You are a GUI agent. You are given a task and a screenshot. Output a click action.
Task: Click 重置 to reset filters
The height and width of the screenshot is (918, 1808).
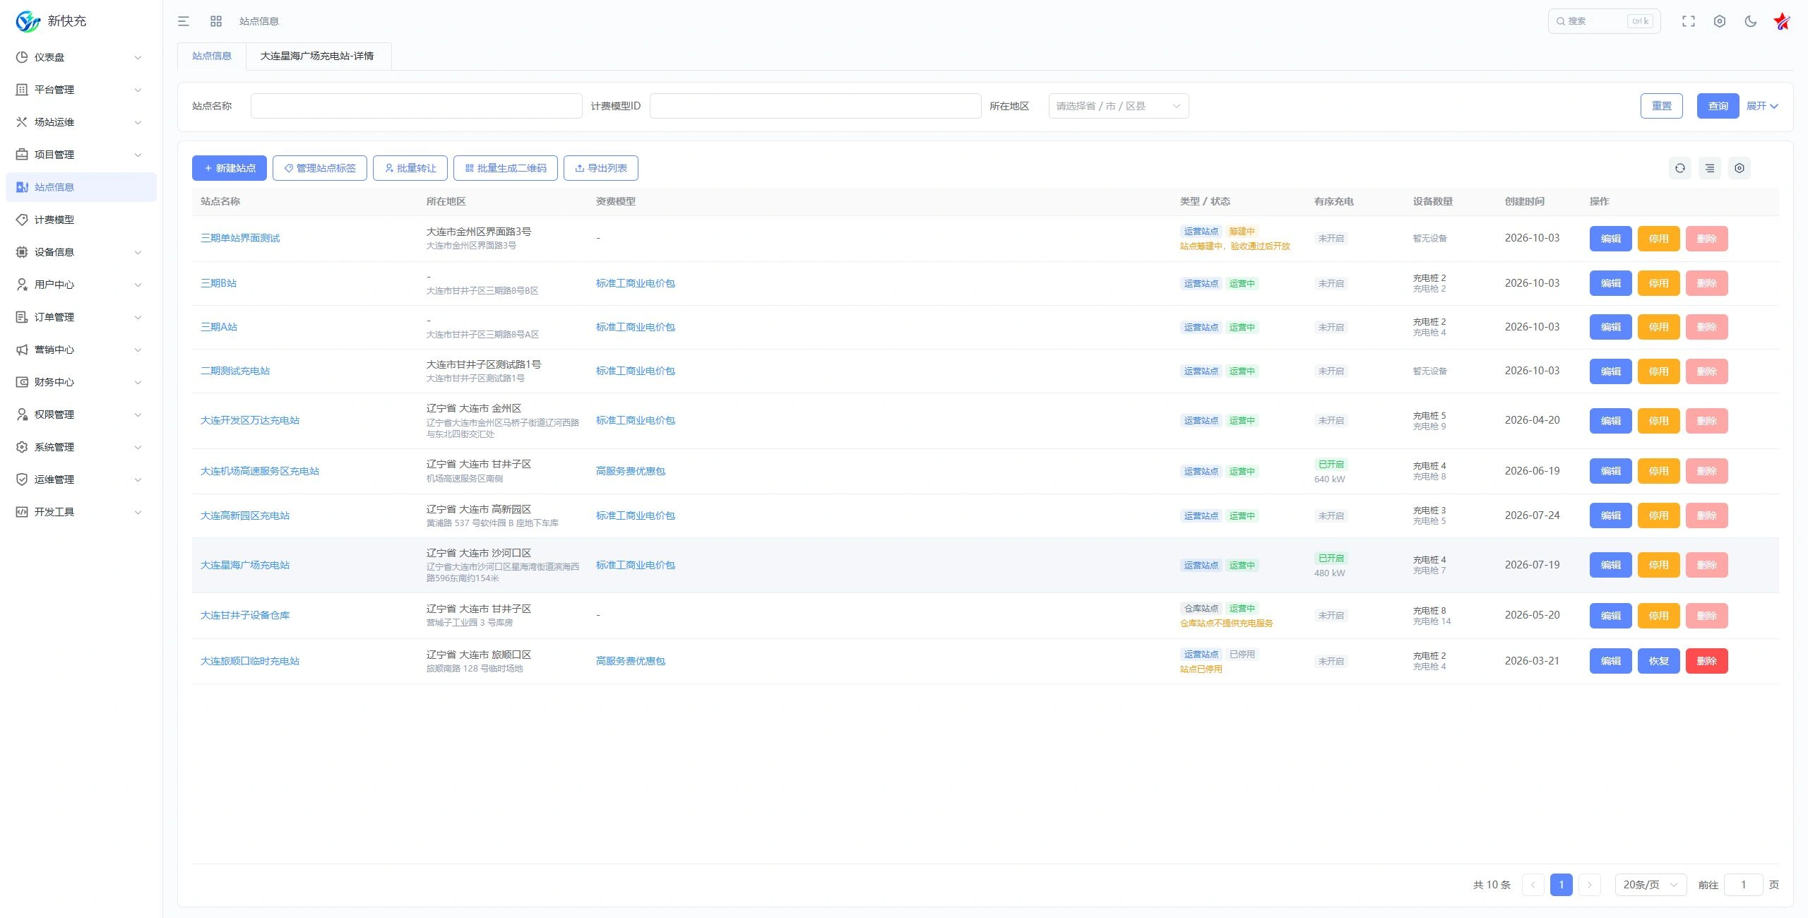1661,106
